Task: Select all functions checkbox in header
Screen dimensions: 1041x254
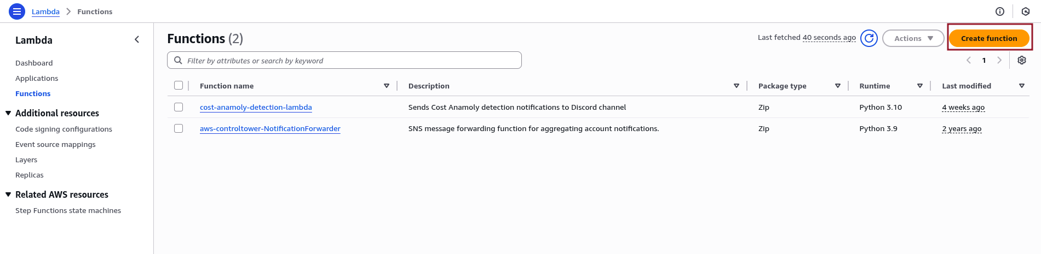Action: (x=179, y=85)
